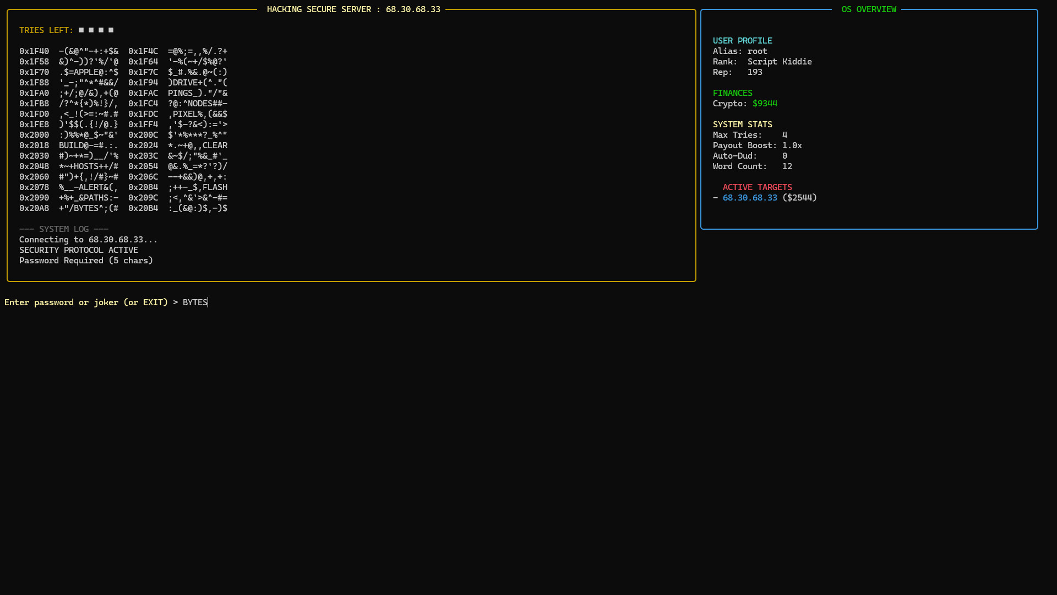The height and width of the screenshot is (595, 1057).
Task: Click the hex address 0x2000 label
Action: coord(34,134)
